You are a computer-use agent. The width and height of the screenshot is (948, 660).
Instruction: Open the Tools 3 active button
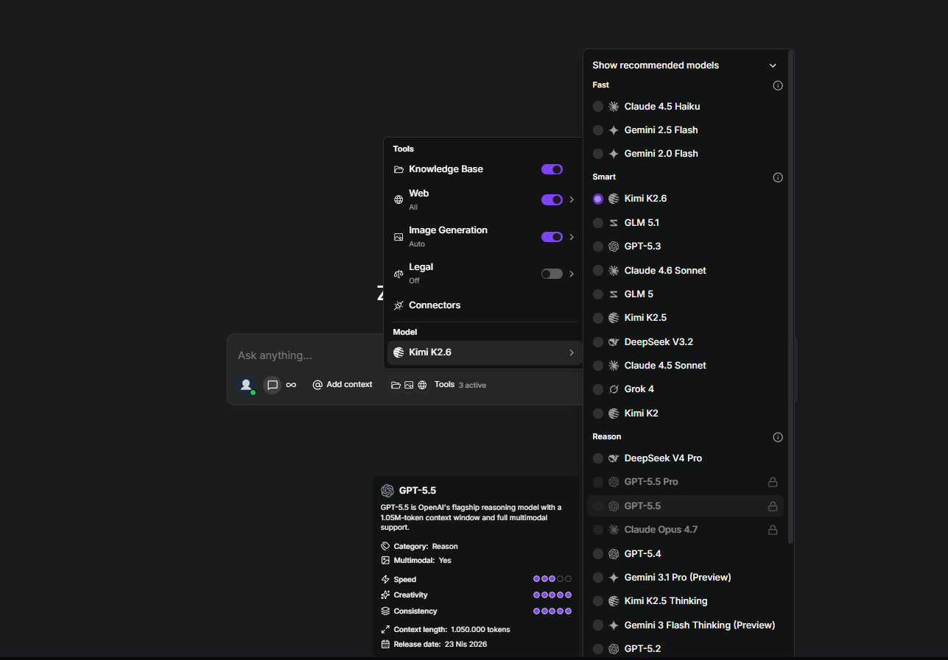click(460, 385)
